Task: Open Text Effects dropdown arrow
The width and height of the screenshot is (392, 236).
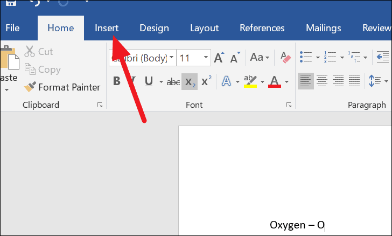Action: [237, 82]
